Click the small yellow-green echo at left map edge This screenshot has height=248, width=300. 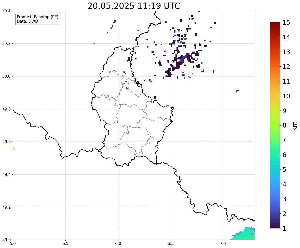coord(14,149)
